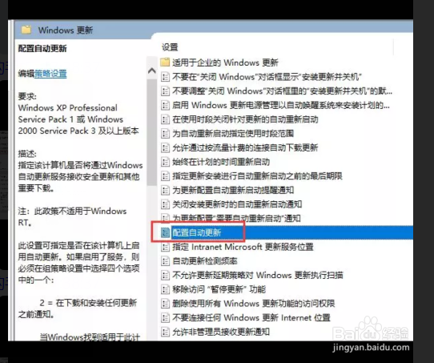This screenshot has height=363, width=434.
Task: Select policy icon for 始终在计划的时间重新启动
Action: pyautogui.click(x=165, y=162)
